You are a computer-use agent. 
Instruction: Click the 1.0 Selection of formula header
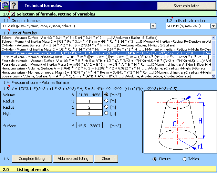click(108, 14)
